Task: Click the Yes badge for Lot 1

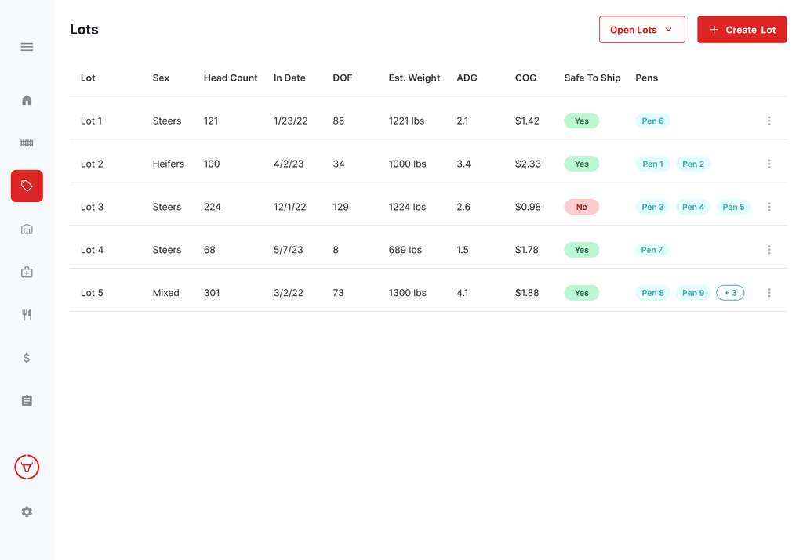Action: 581,121
